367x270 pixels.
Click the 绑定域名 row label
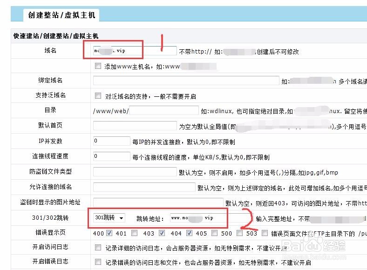(x=50, y=80)
